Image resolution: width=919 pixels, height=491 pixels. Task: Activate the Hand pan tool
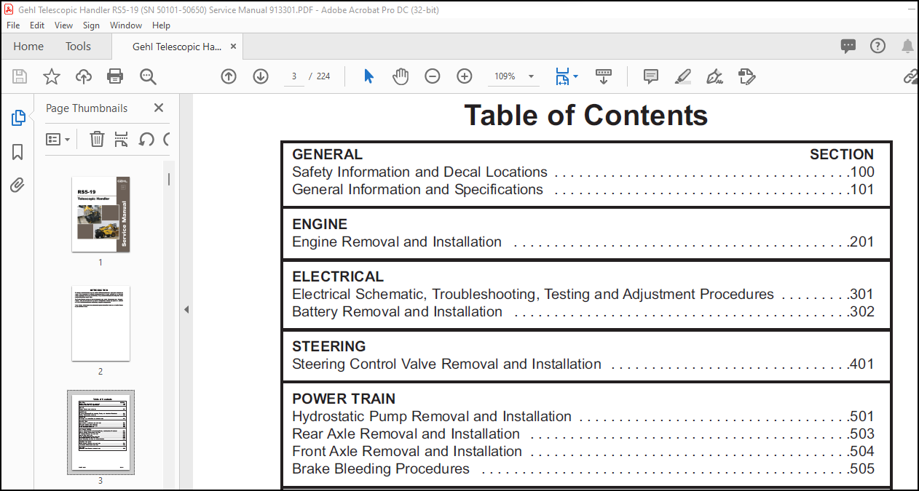click(401, 76)
